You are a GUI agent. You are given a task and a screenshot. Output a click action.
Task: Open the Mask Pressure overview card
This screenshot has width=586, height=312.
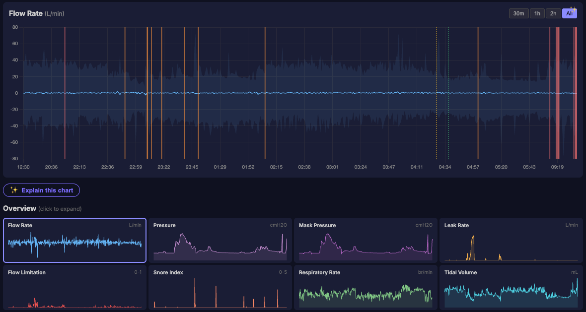[x=366, y=241]
